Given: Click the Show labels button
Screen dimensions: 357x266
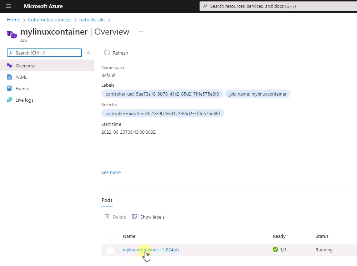Looking at the screenshot, I should click(148, 217).
